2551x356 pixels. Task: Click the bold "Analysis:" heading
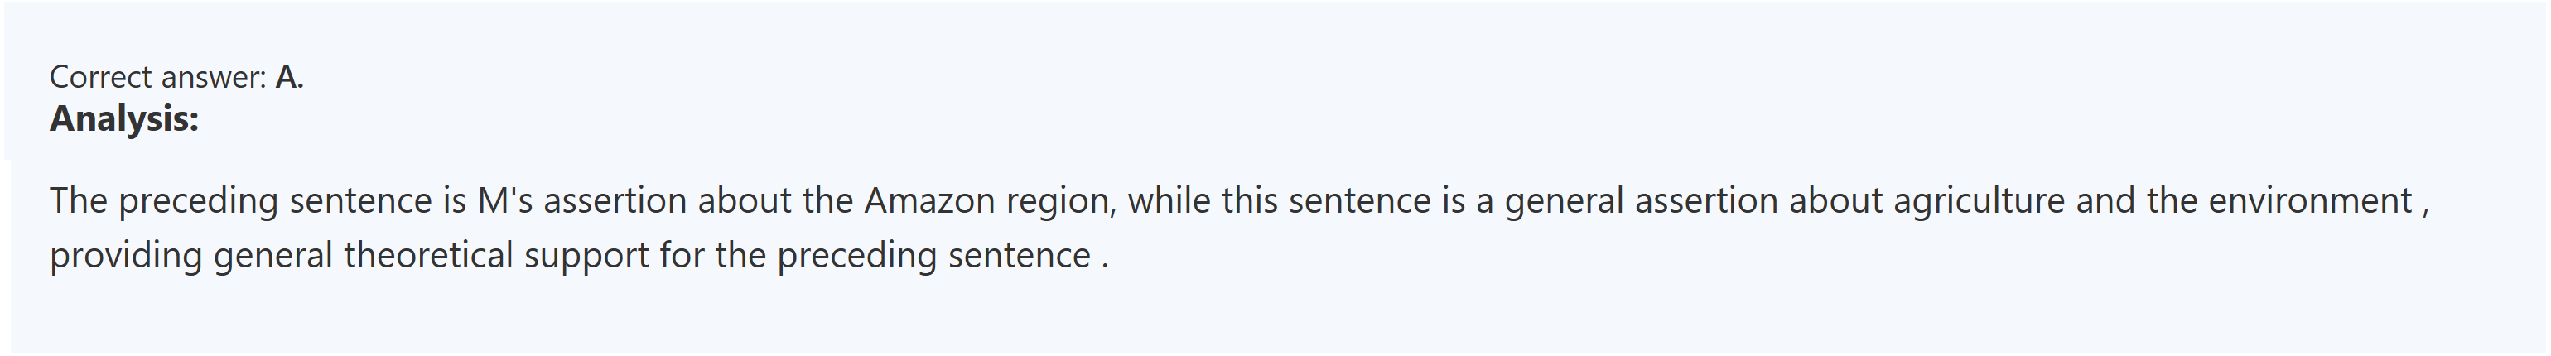[x=123, y=120]
